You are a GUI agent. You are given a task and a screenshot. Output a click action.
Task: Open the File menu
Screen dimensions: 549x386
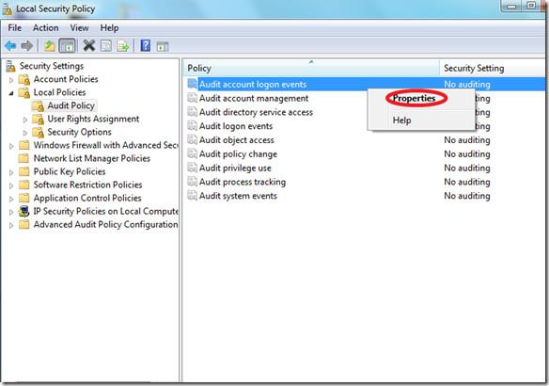tap(15, 27)
